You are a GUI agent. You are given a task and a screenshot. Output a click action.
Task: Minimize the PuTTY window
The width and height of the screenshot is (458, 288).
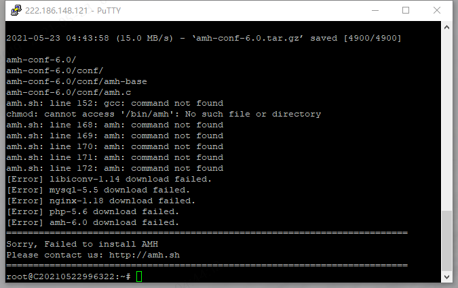click(x=374, y=10)
